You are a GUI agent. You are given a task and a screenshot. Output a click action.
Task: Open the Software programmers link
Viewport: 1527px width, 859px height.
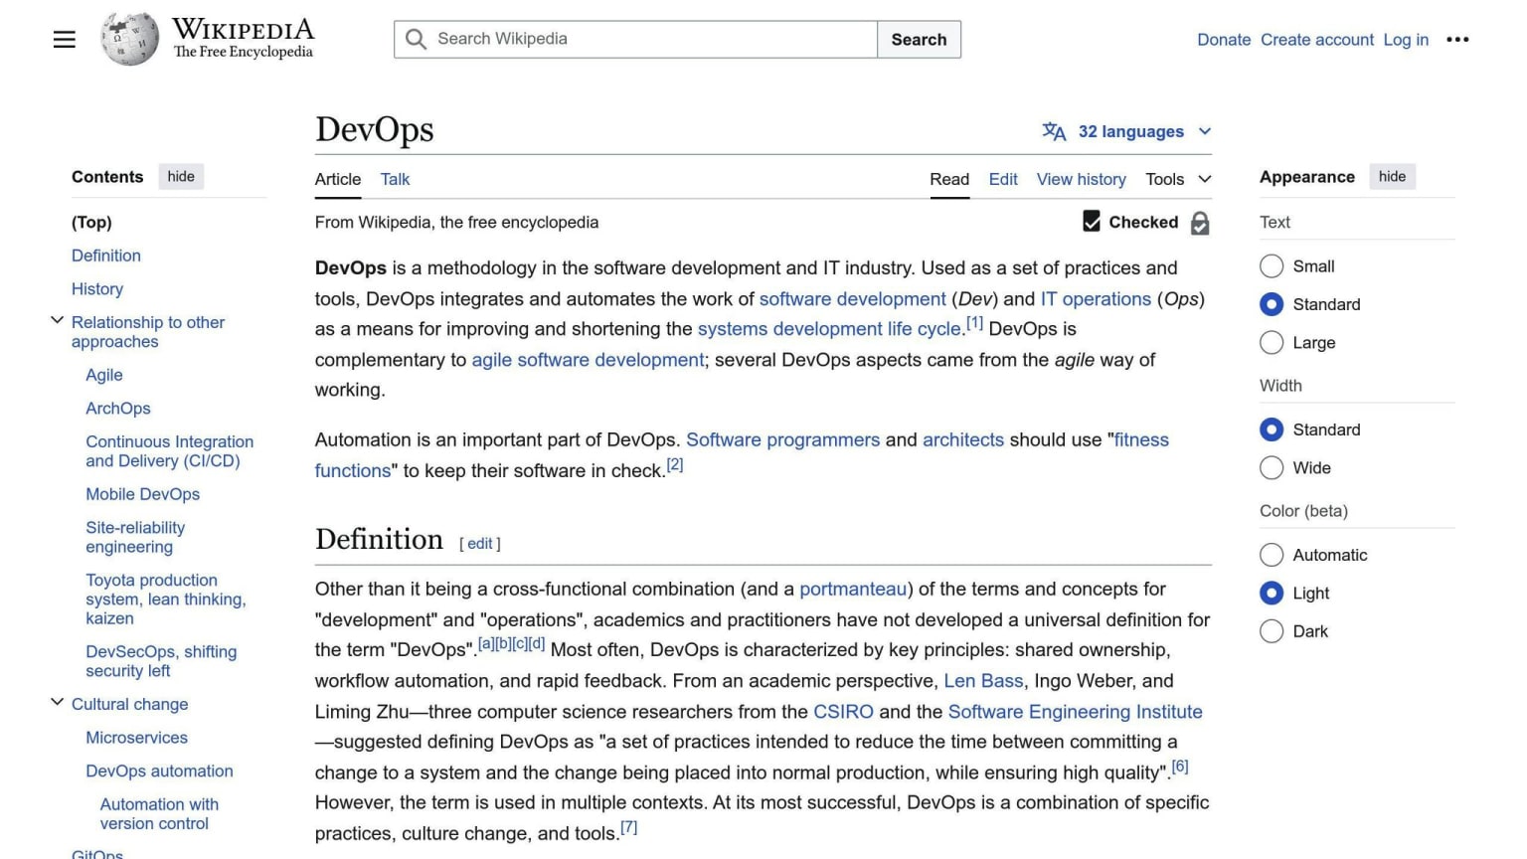click(783, 439)
